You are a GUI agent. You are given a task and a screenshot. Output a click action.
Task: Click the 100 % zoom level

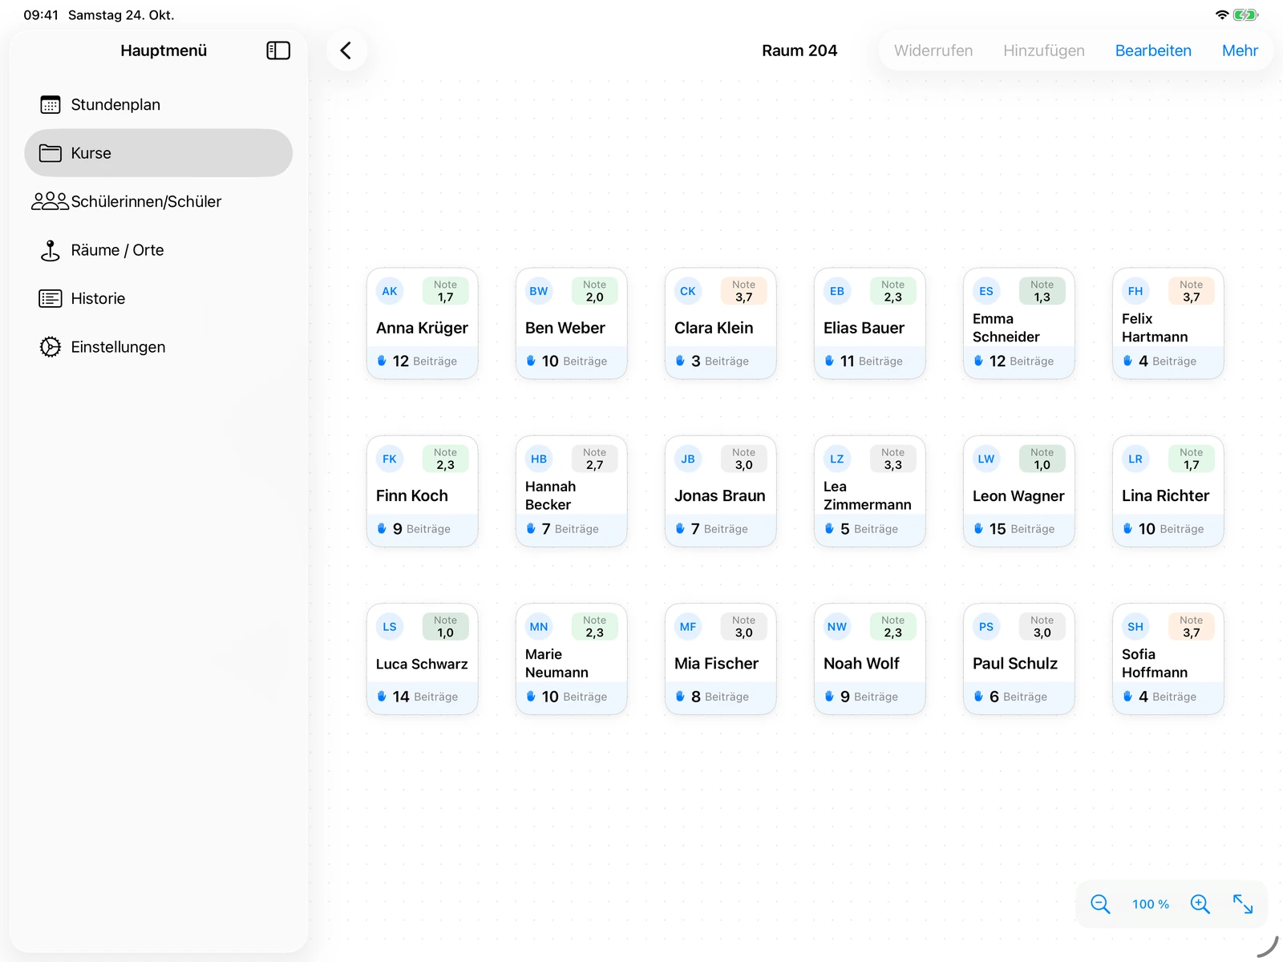[x=1151, y=904]
